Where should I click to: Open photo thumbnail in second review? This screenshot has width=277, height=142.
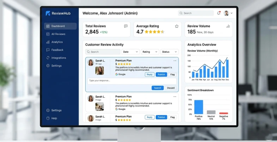(100, 107)
